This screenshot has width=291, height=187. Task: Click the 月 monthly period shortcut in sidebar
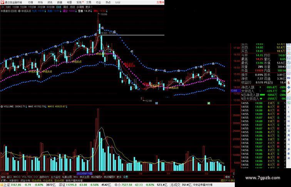click(x=289, y=140)
